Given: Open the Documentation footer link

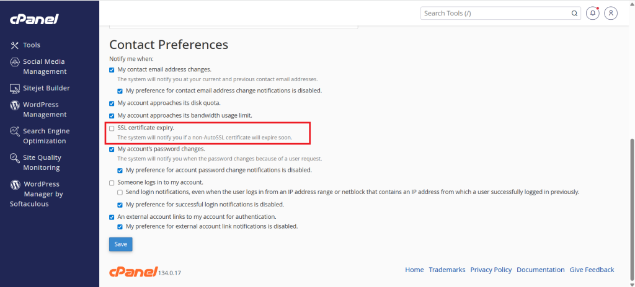Looking at the screenshot, I should [x=540, y=270].
